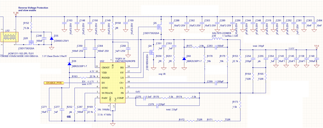The width and height of the screenshot is (323, 128).
Task: Pick resistor R163 22.1k symbol
Action: coord(83,78)
